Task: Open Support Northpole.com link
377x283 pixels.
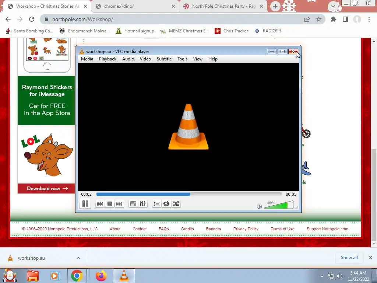Action: pos(327,229)
